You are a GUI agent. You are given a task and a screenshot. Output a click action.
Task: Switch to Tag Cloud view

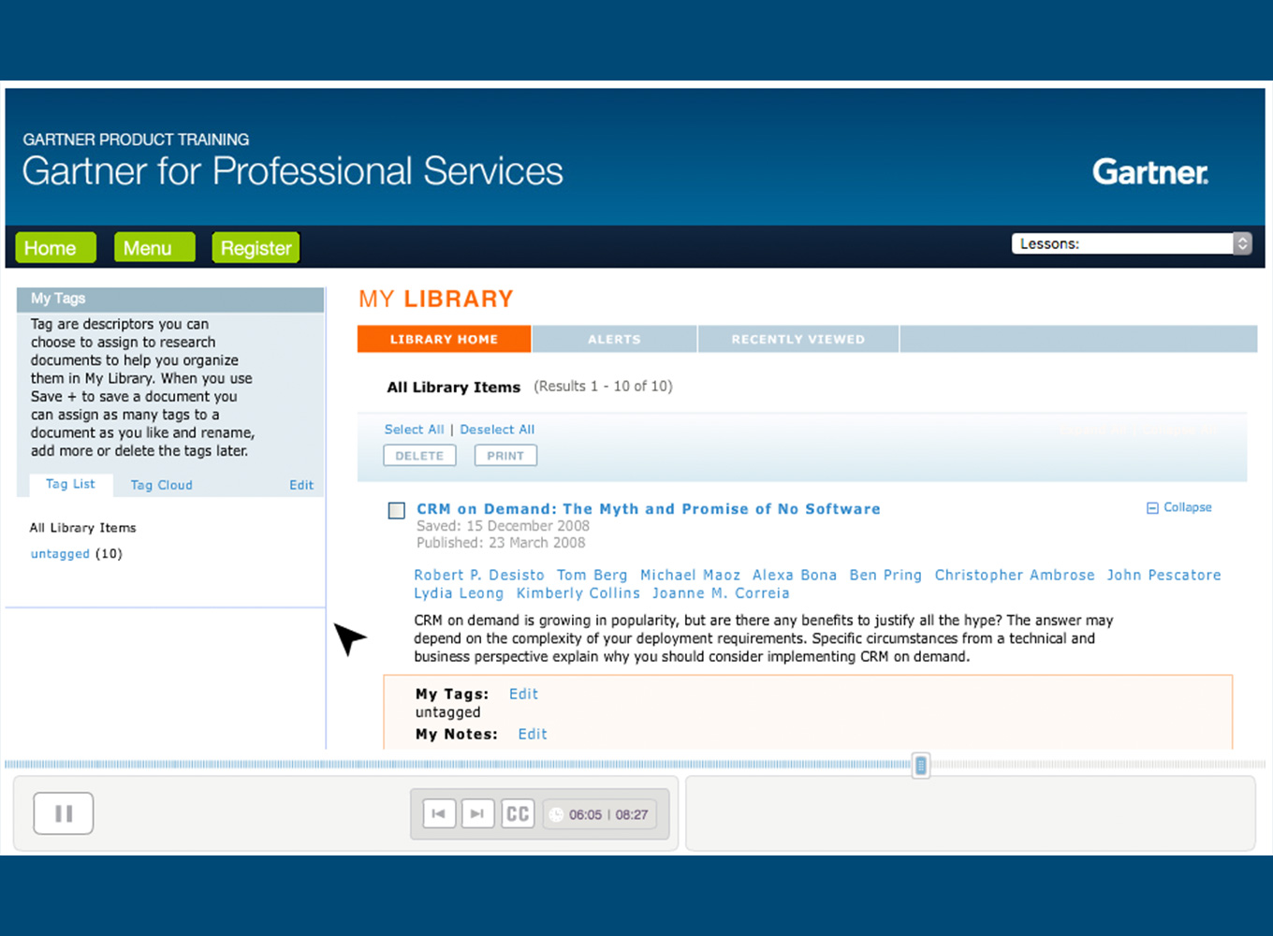coord(162,485)
